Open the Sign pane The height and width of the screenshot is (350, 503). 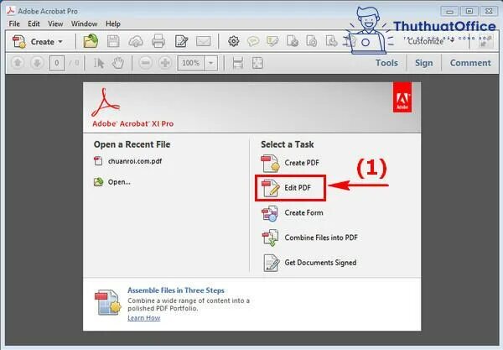[423, 63]
